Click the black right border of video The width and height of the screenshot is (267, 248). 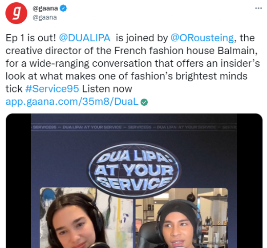coord(250,180)
